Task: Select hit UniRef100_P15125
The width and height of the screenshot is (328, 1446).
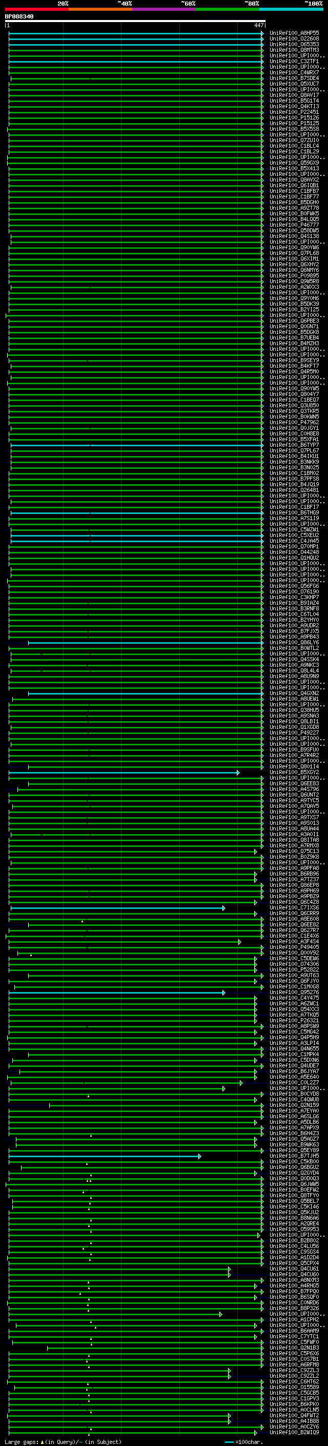Action: coord(294,124)
